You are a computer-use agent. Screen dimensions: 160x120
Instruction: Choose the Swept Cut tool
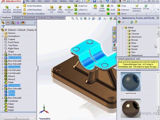point(81,6)
